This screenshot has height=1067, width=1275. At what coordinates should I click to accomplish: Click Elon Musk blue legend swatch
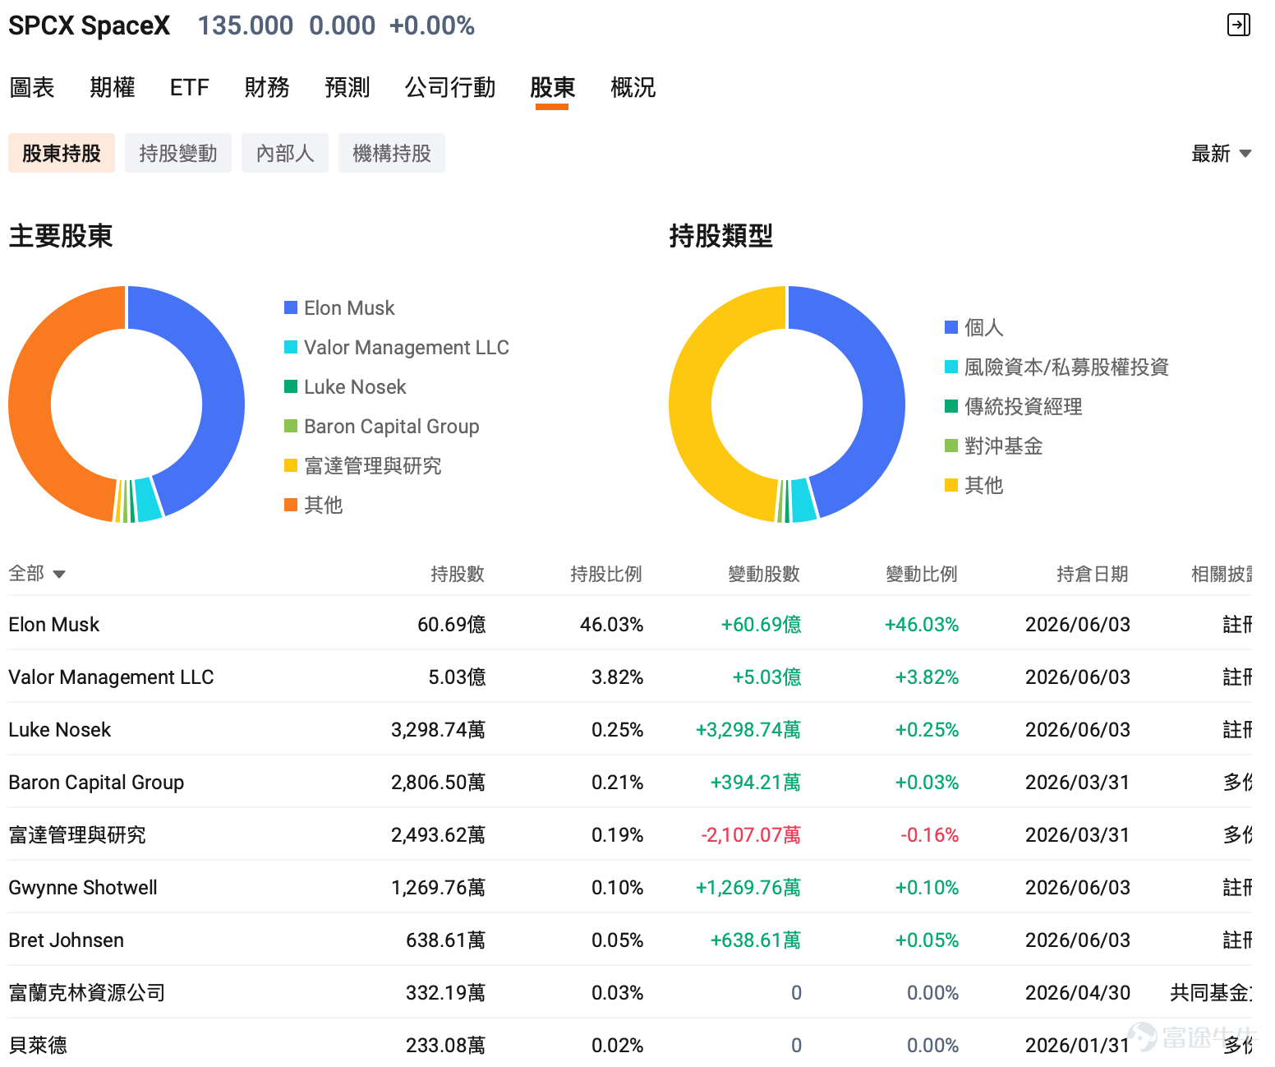tap(291, 307)
